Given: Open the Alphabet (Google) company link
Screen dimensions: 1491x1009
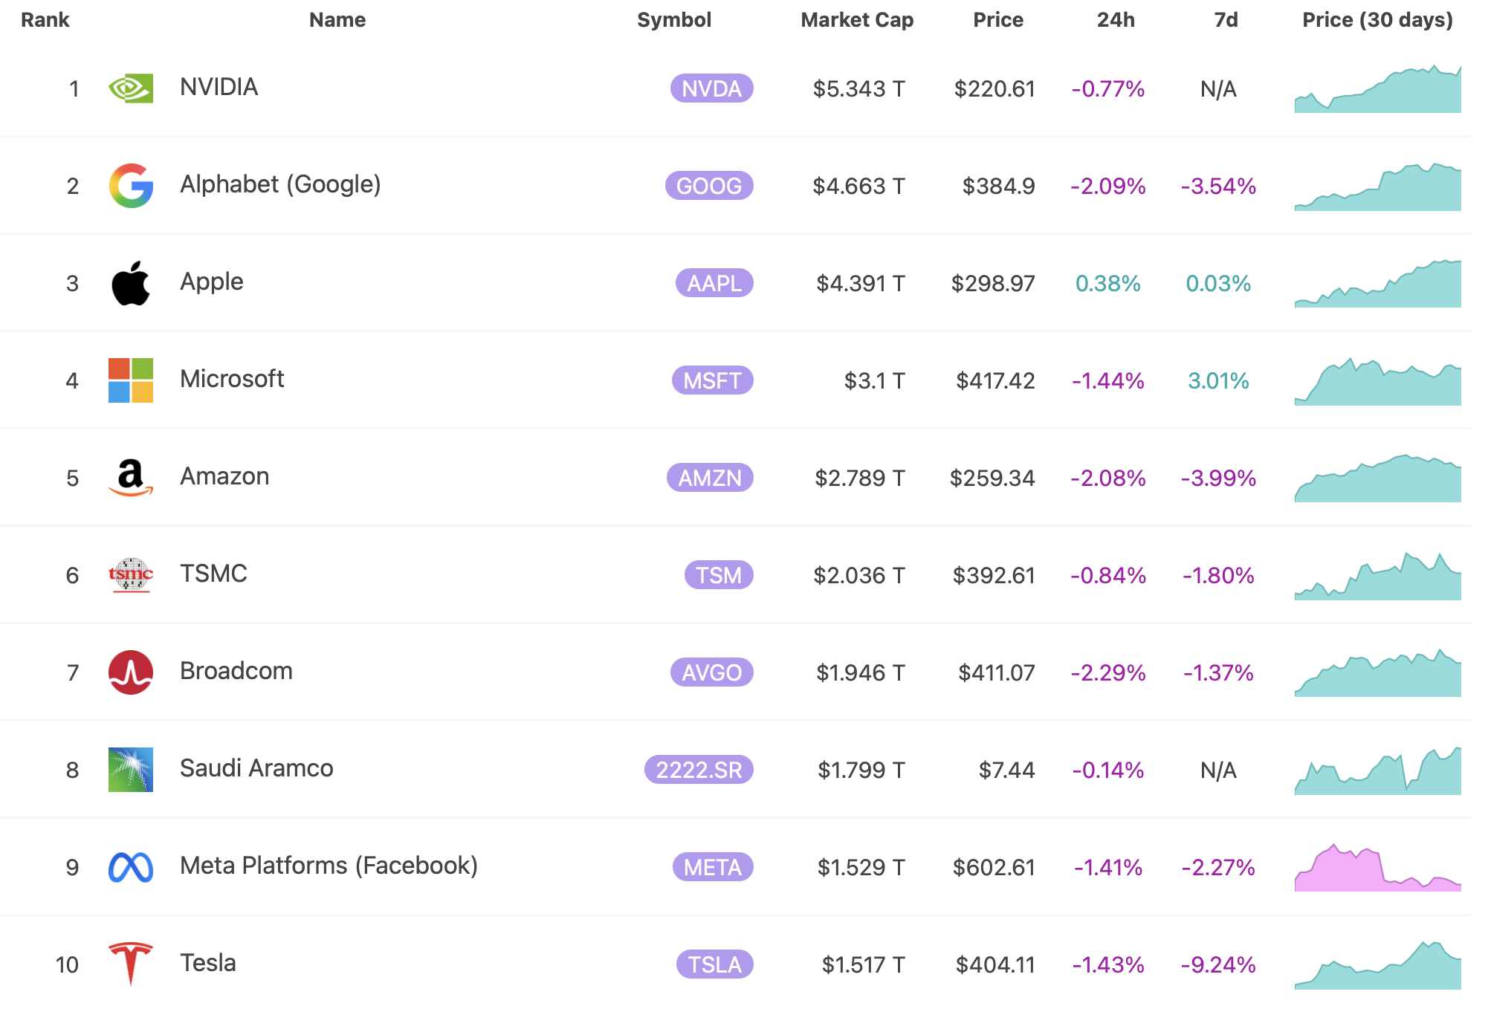Looking at the screenshot, I should pos(280,184).
